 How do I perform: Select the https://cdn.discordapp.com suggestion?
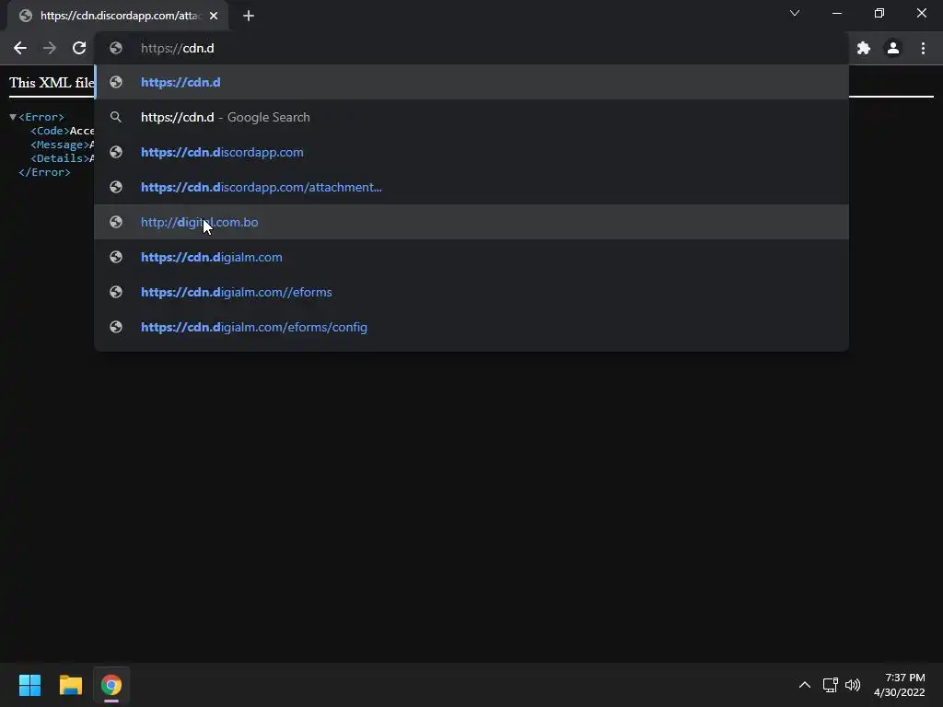pyautogui.click(x=471, y=152)
